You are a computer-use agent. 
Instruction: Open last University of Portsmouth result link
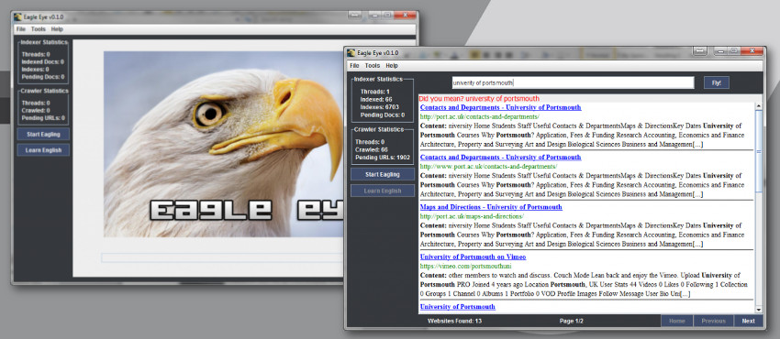pos(458,307)
